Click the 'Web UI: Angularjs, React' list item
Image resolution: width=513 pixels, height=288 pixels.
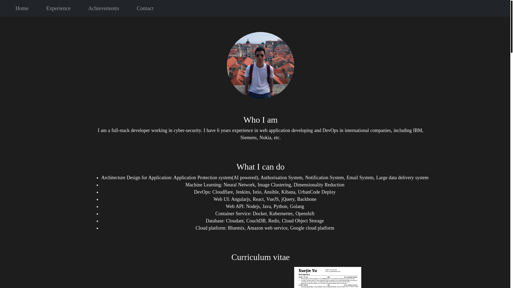coord(265,199)
